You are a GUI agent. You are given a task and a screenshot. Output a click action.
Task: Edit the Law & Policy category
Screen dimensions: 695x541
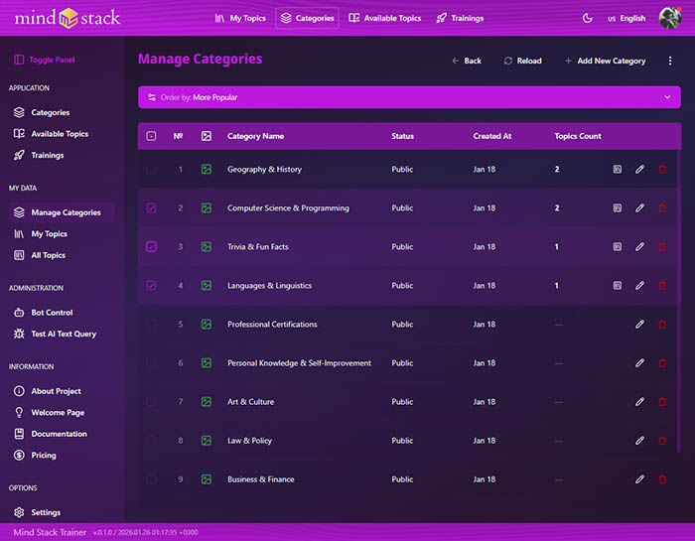tap(639, 441)
